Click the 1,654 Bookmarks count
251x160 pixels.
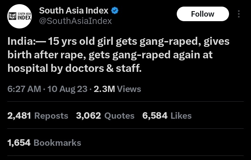coord(44,143)
